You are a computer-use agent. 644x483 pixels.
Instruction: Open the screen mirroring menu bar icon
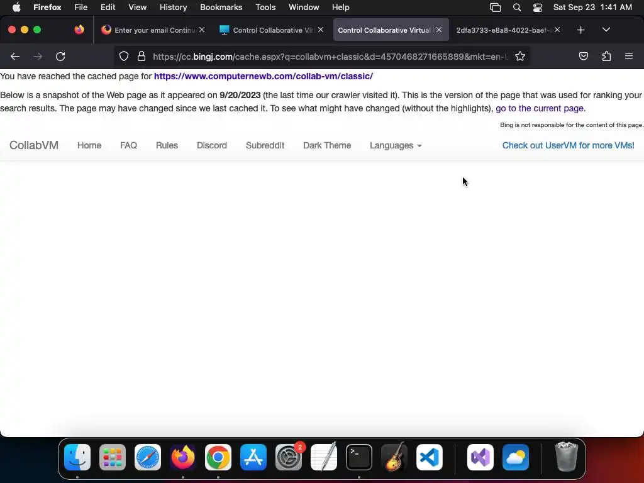coord(496,8)
